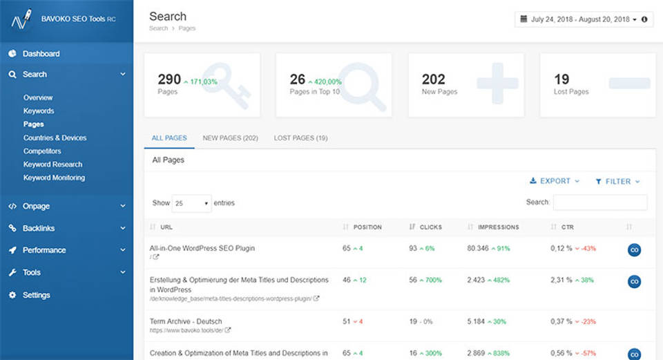
Task: Open the Export menu button
Action: coord(555,181)
